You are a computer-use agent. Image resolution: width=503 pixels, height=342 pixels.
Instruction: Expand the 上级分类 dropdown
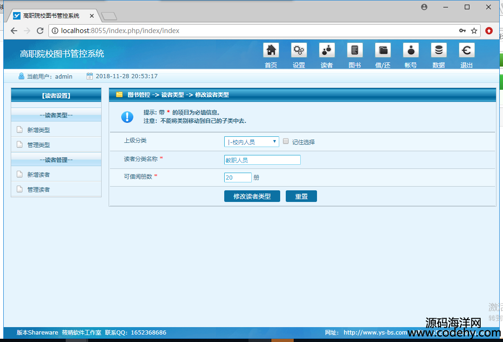[251, 141]
